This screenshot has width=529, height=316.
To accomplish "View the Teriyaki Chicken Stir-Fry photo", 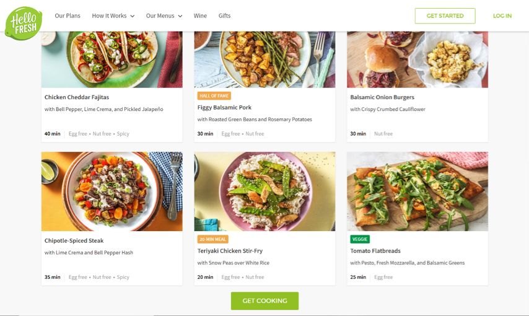I will coord(264,191).
